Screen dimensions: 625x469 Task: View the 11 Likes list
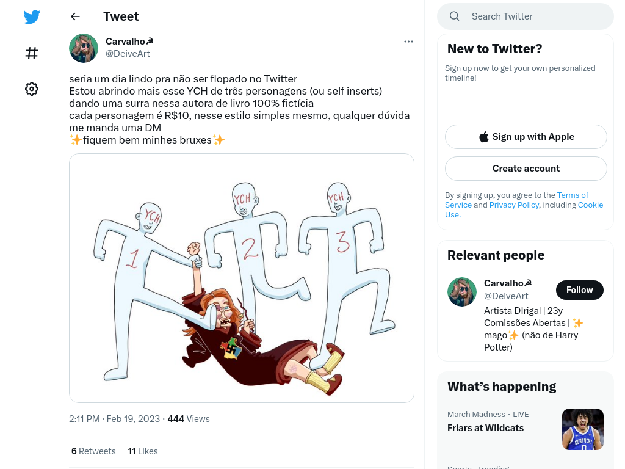[143, 451]
